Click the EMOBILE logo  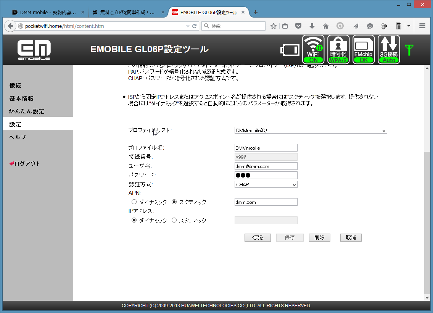point(34,50)
